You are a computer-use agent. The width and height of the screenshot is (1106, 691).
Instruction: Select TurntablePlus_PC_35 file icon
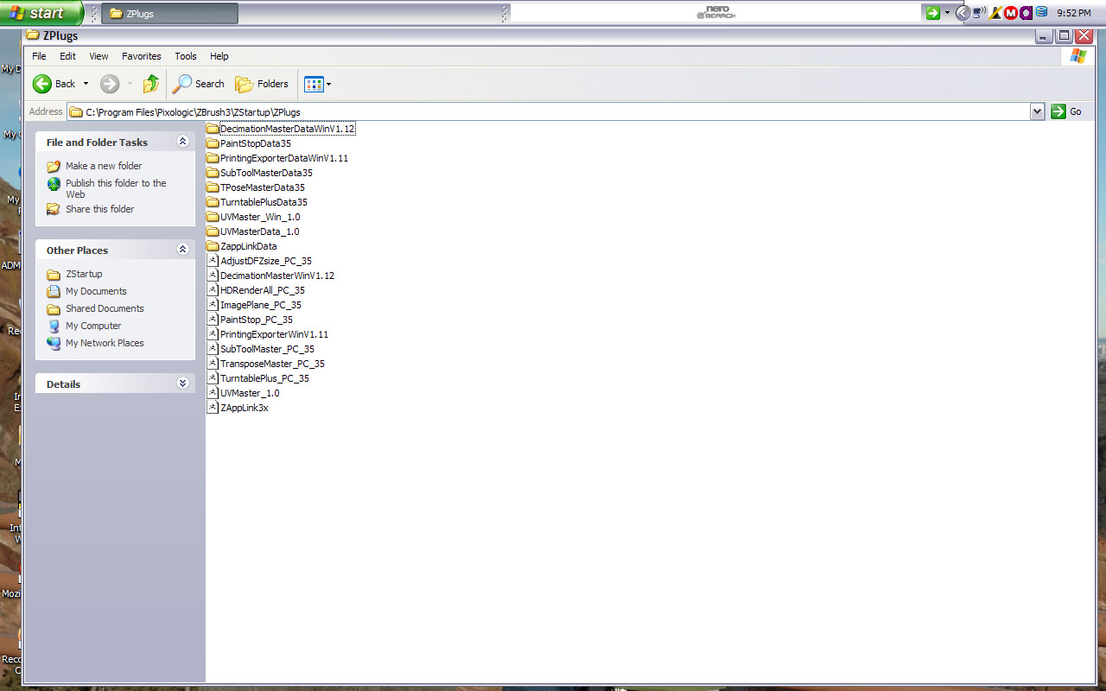pyautogui.click(x=213, y=378)
